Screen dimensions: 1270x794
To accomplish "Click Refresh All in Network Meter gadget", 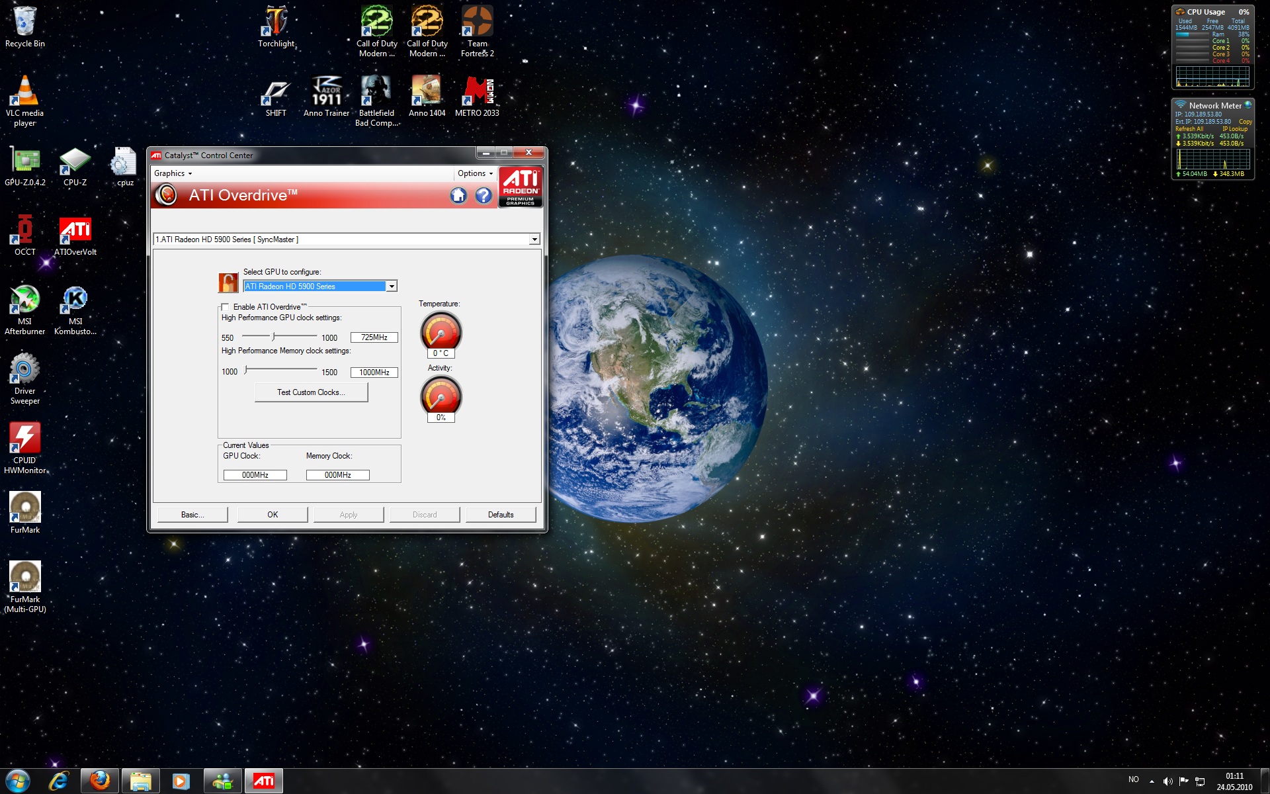I will [1189, 129].
